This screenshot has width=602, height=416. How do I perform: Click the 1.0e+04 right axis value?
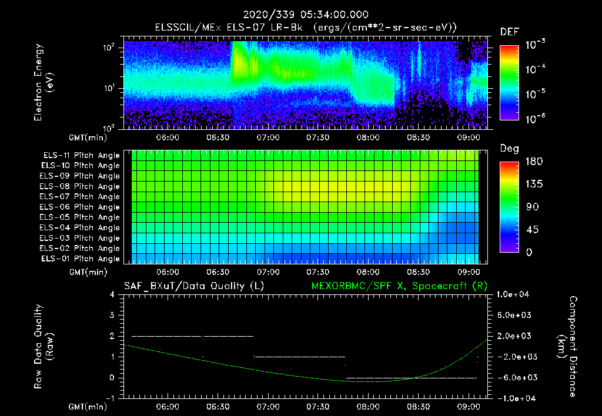pos(513,294)
